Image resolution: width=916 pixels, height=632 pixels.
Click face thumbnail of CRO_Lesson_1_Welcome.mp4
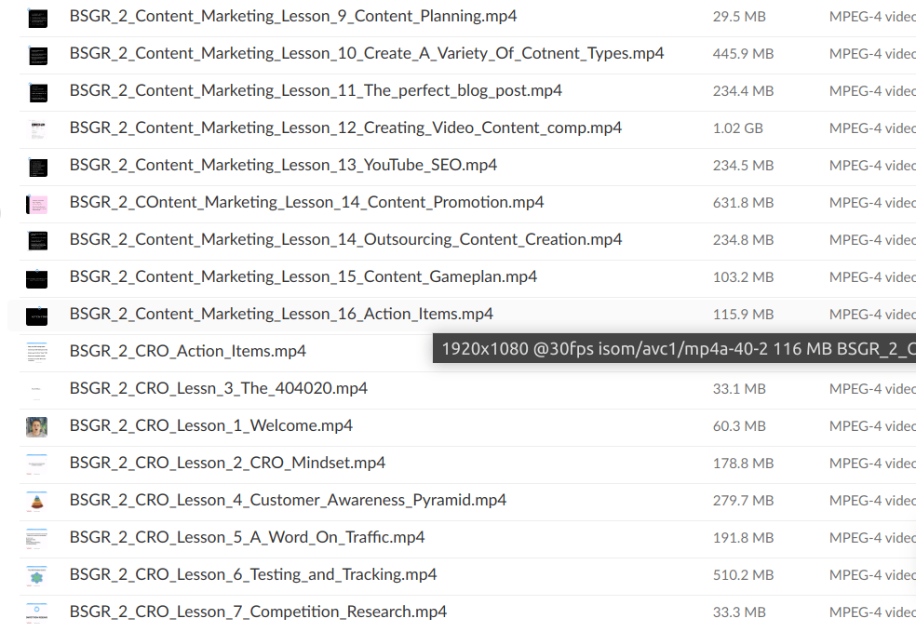(x=37, y=426)
